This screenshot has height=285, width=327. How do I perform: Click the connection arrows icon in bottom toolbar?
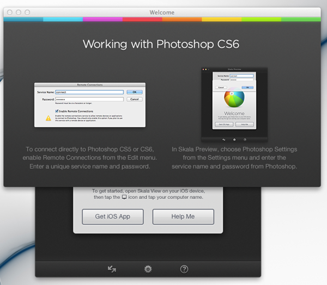point(112,269)
